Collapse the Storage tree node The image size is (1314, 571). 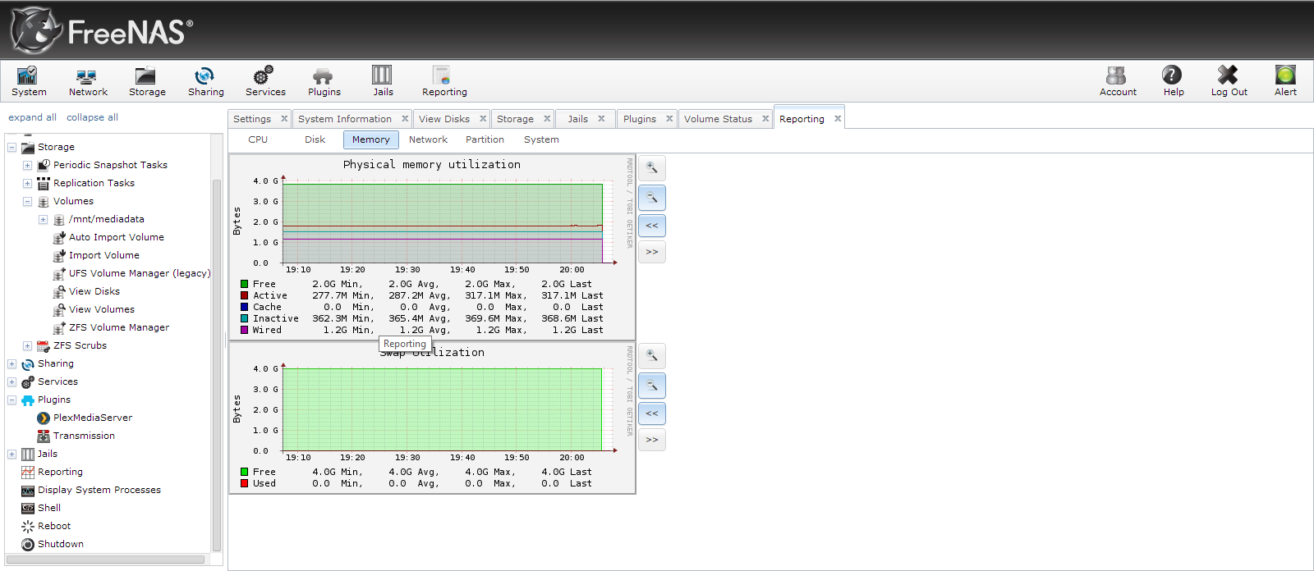[x=12, y=148]
